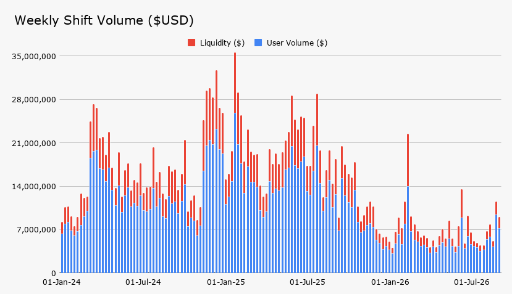This screenshot has width=512, height=294.
Task: Click the 01-Jul-24 x-axis date label
Action: pyautogui.click(x=143, y=282)
